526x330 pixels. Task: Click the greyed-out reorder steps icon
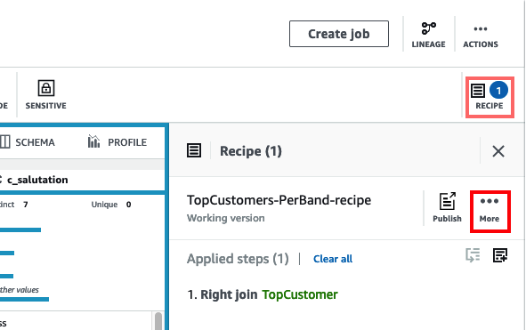point(473,255)
